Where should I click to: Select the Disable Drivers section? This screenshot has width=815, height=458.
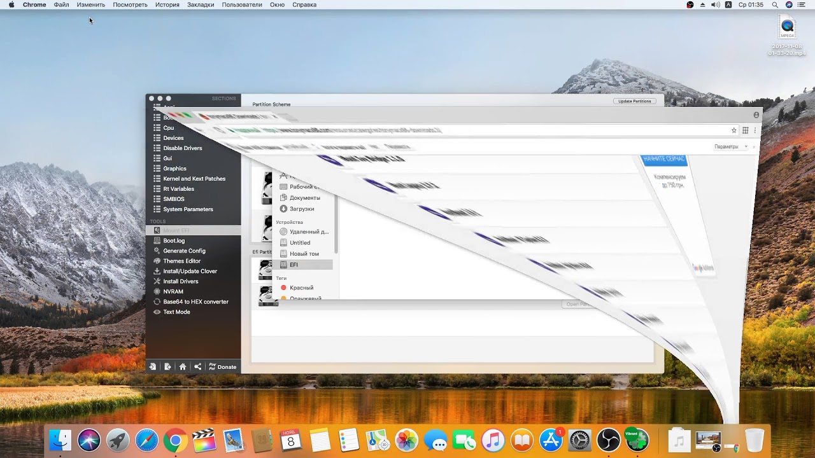coord(182,148)
